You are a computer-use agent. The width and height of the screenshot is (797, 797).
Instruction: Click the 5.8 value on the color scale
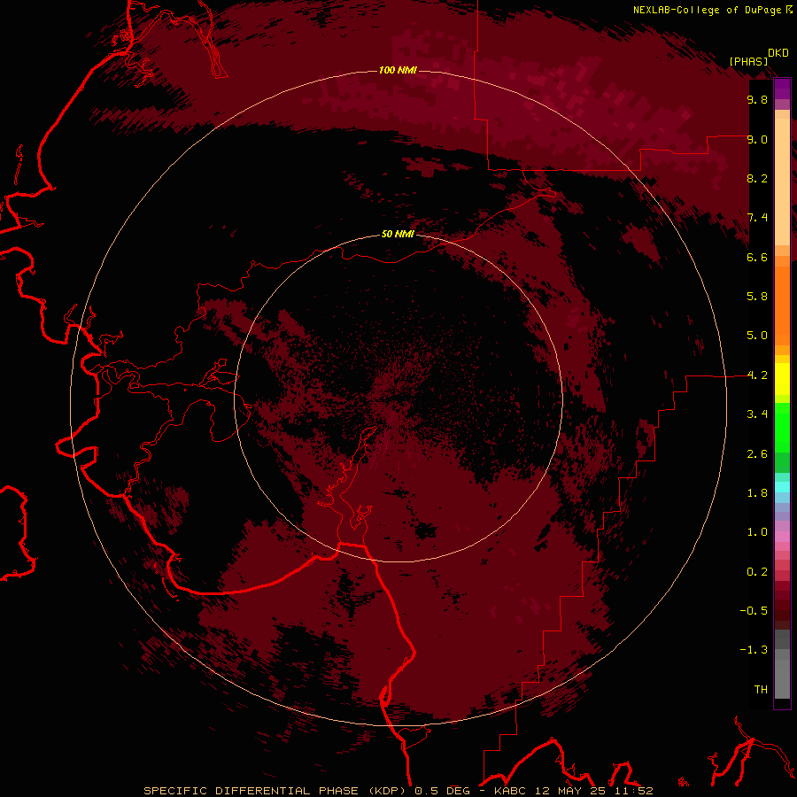(x=757, y=297)
